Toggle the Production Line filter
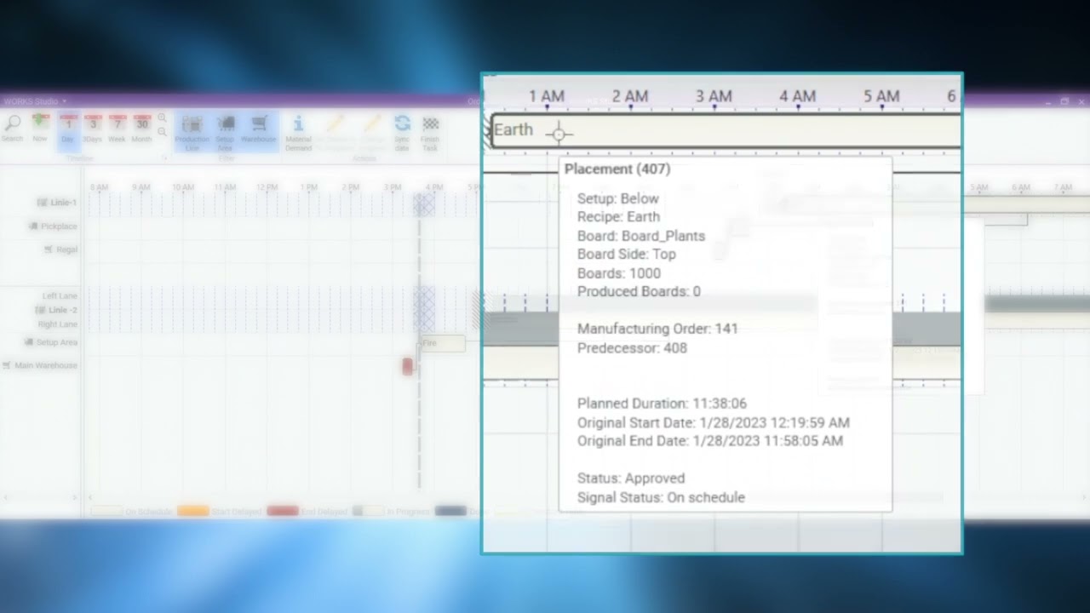 [x=192, y=132]
